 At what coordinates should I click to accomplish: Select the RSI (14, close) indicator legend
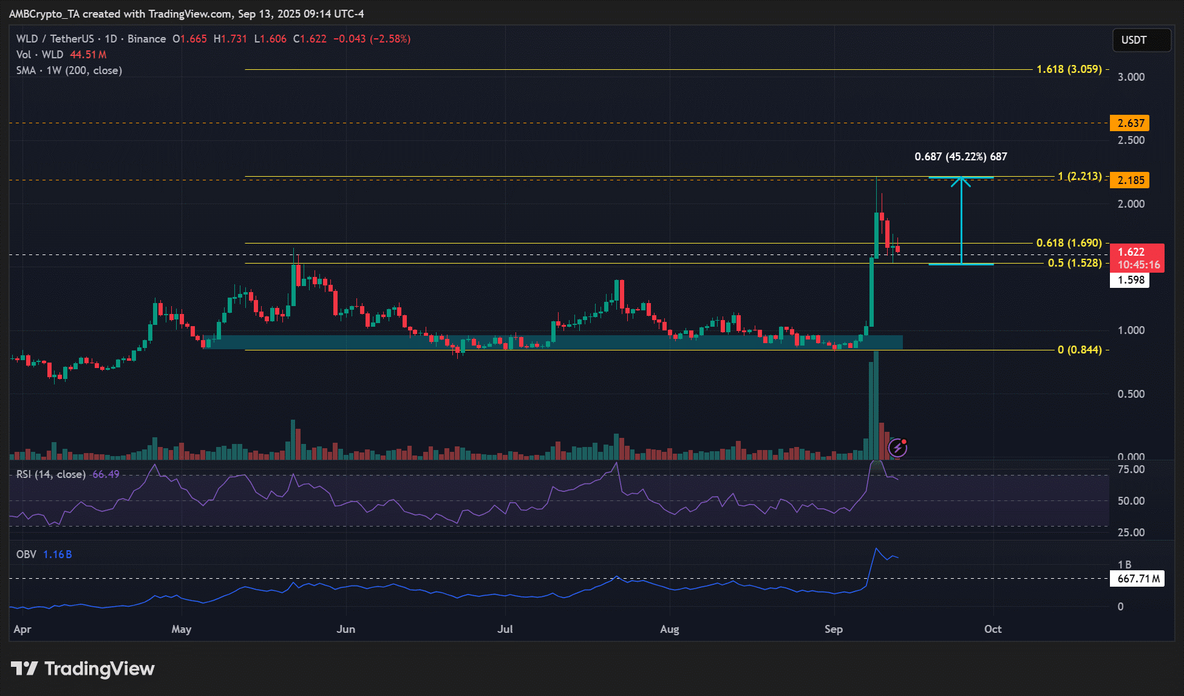click(51, 474)
